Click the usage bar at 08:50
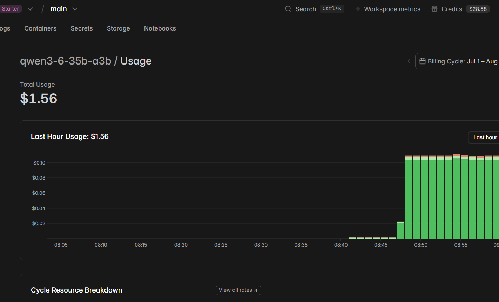Screen dimensions: 499x302 (x=424, y=197)
